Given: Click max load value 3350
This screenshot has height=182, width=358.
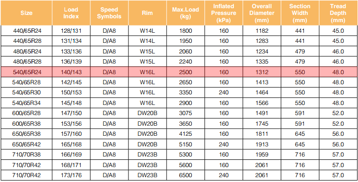Looking at the screenshot, I should (x=186, y=92).
